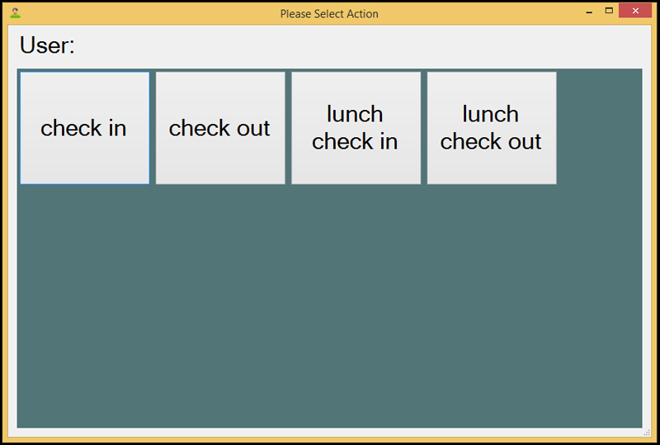Image resolution: width=660 pixels, height=445 pixels.
Task: Click the "Please Select Action" title bar text
Action: (x=329, y=14)
